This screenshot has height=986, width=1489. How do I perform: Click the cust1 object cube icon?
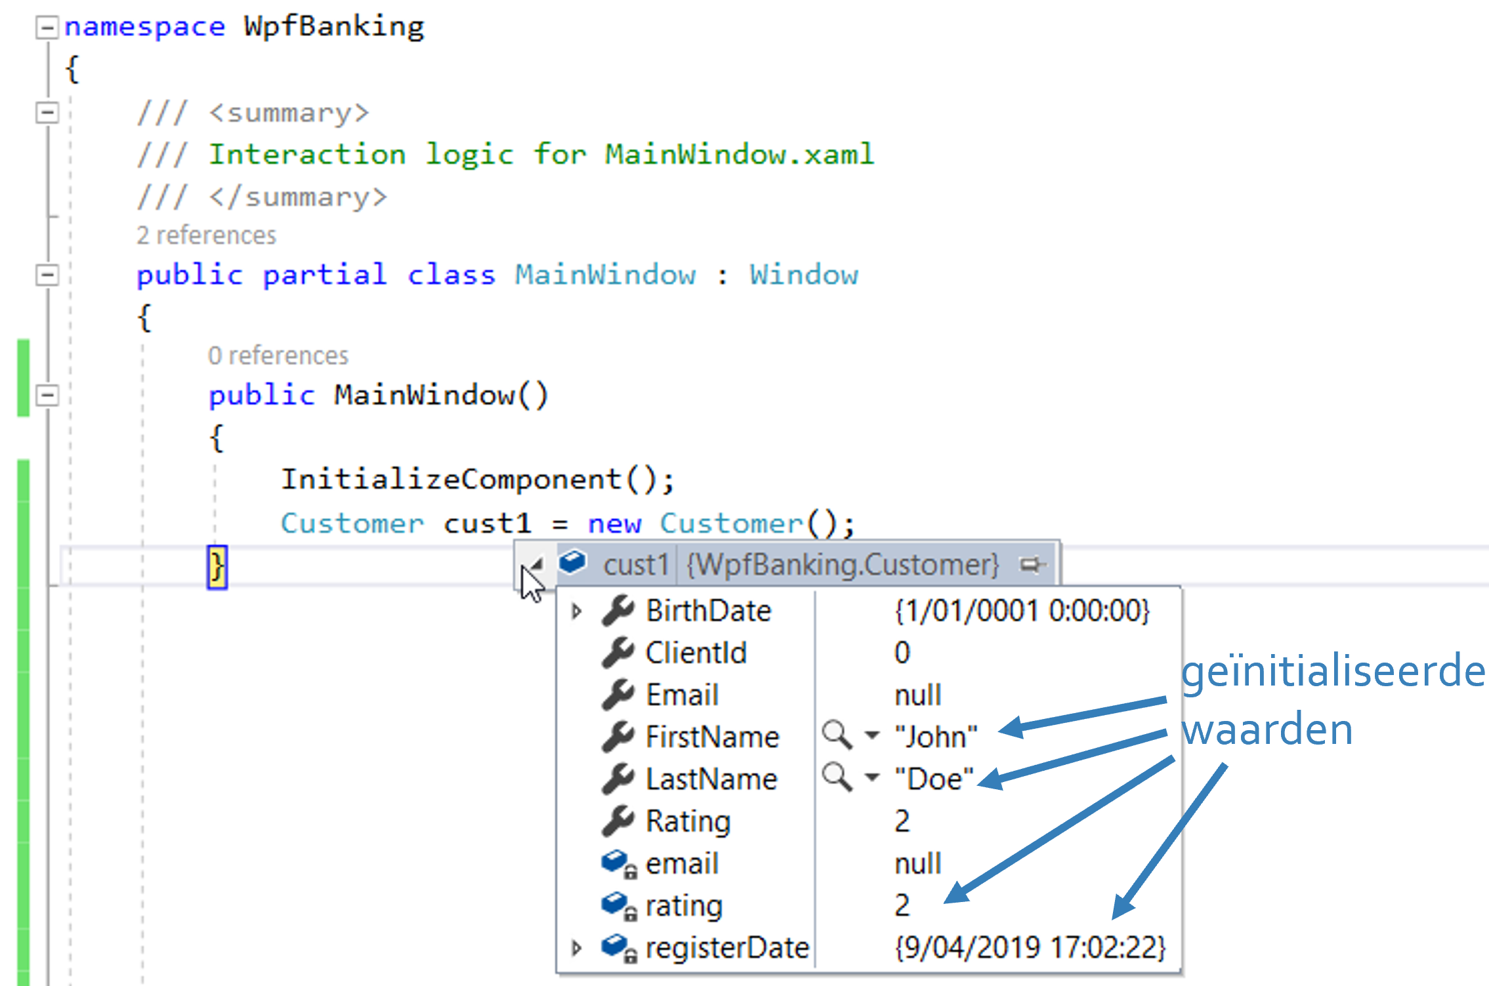573,563
